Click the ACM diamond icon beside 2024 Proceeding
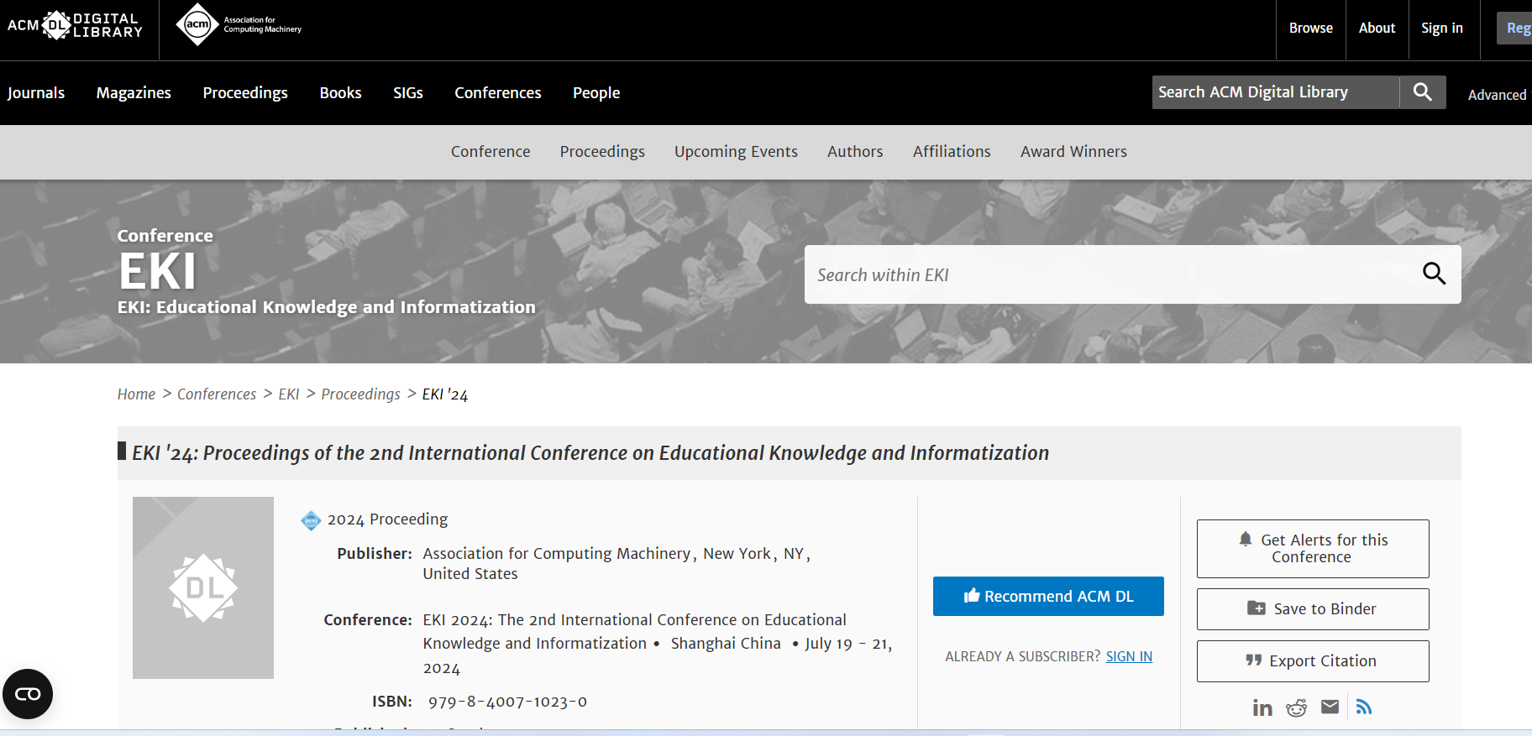 311,520
